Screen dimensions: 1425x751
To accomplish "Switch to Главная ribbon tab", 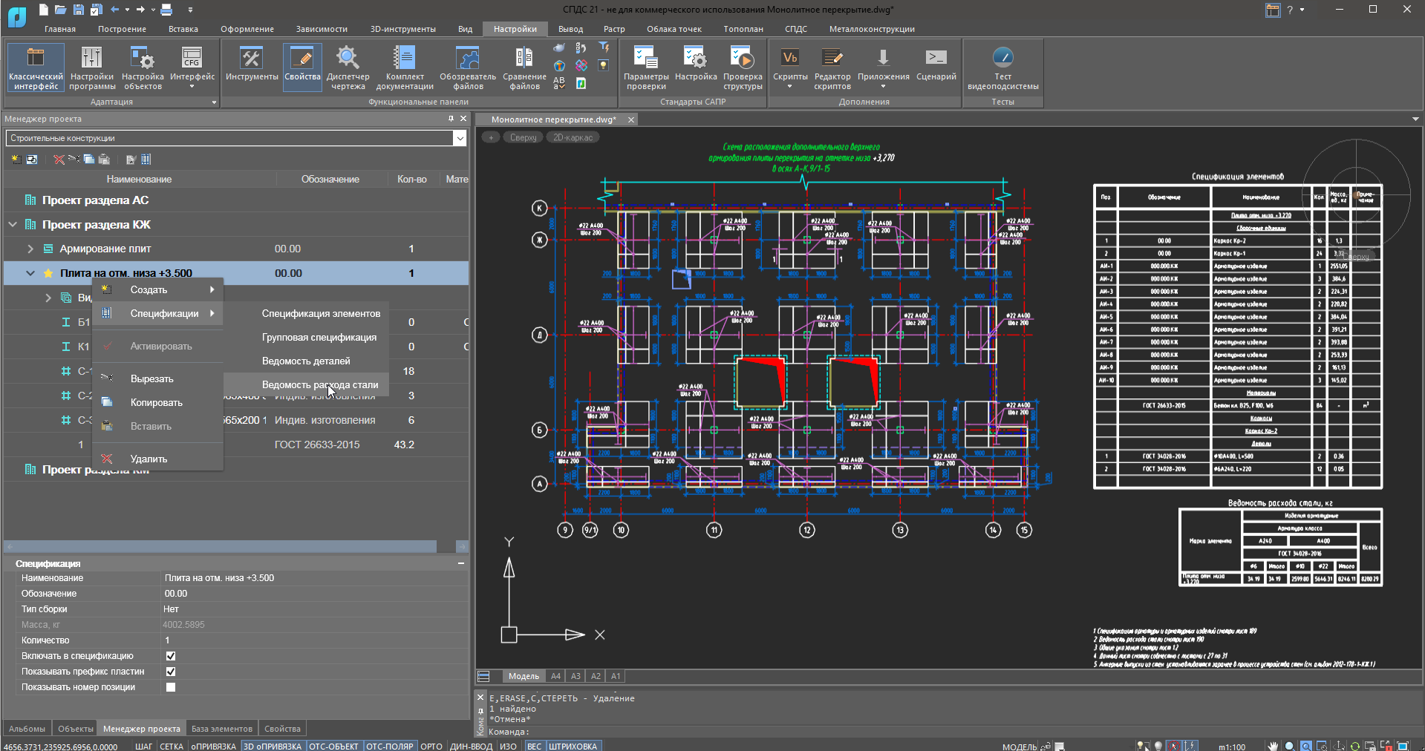I will tap(60, 29).
